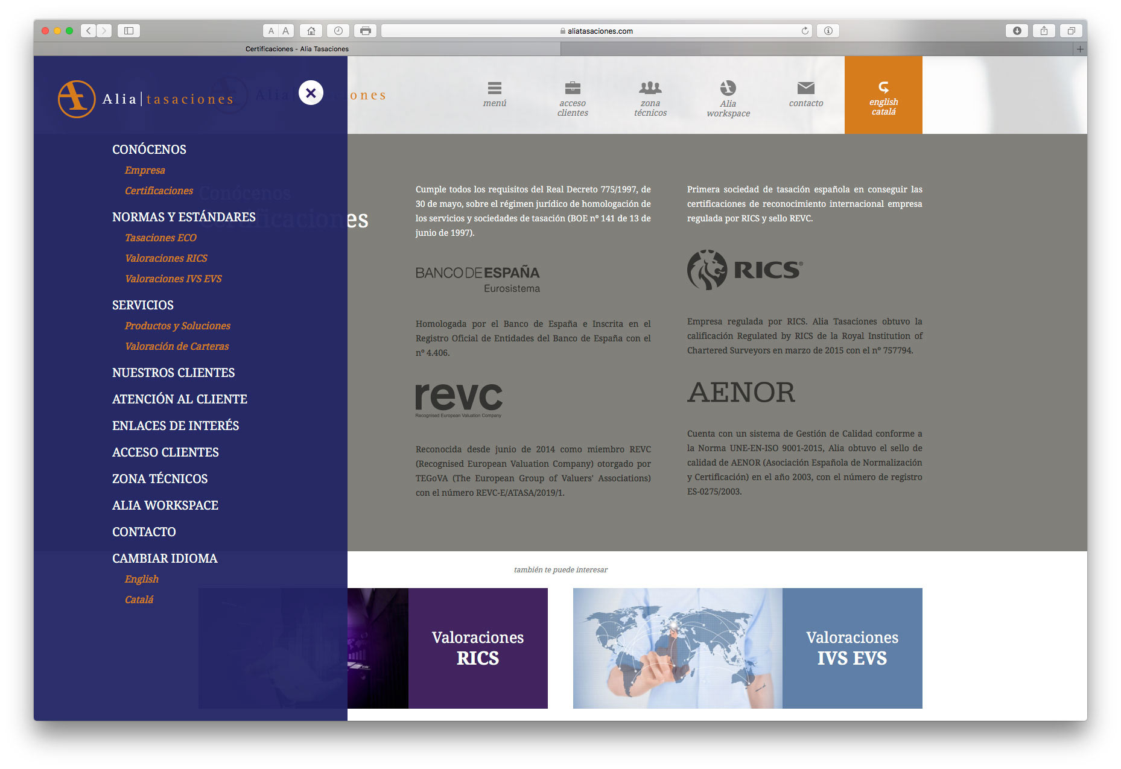Open Safari downloads button
The width and height of the screenshot is (1121, 769).
1017,31
